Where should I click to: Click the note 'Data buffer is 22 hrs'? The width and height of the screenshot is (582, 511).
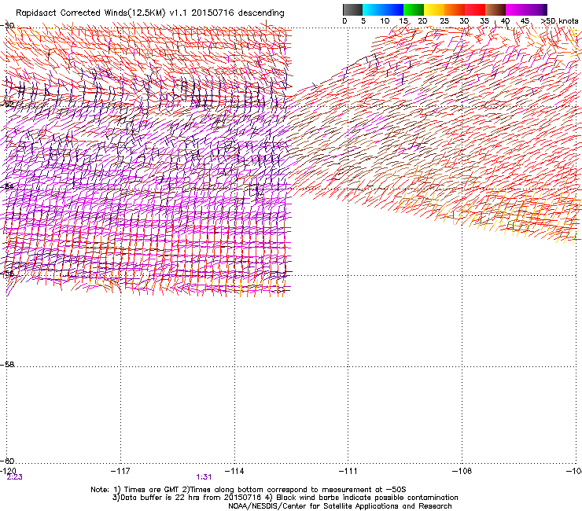(160, 498)
